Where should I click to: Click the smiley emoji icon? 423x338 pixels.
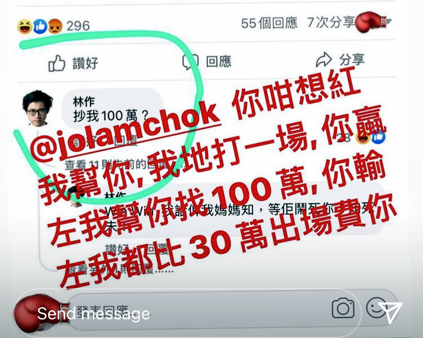tap(376, 308)
